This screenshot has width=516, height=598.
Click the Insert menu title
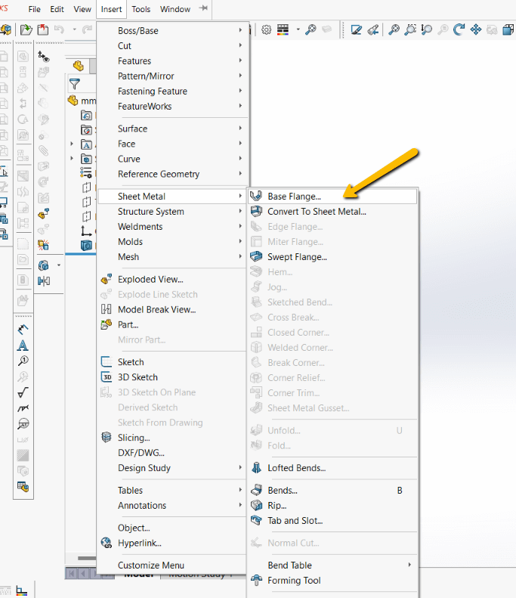111,9
